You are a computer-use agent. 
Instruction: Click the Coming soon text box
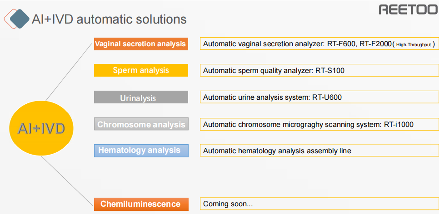point(319,204)
